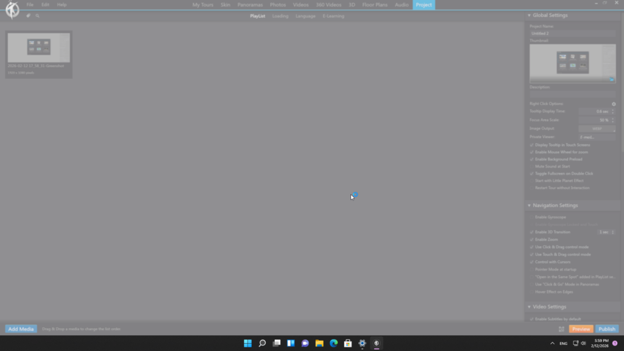This screenshot has height=351, width=624.
Task: Click the Add Media button
Action: [x=21, y=329]
